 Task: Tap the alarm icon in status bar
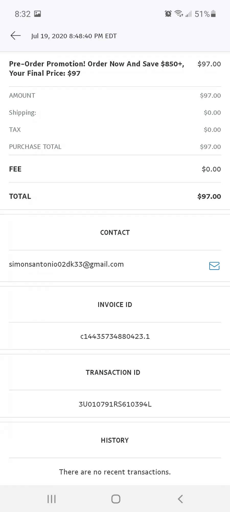coord(168,14)
